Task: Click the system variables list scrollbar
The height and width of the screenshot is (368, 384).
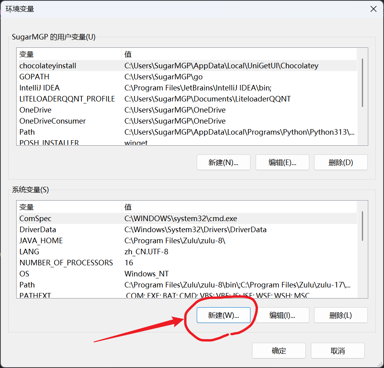Action: pos(362,226)
